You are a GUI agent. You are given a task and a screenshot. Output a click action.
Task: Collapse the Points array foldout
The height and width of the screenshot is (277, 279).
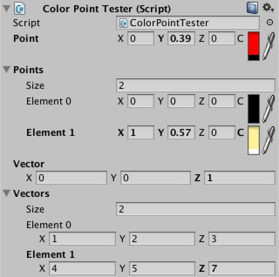click(7, 70)
